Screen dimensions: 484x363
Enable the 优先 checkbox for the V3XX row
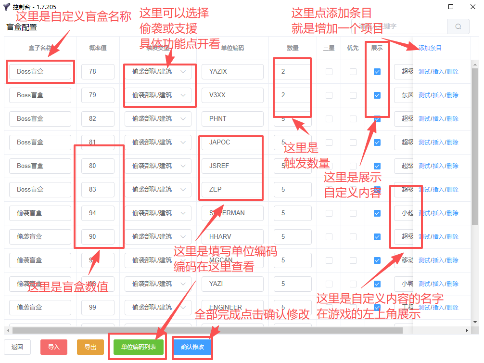click(353, 95)
